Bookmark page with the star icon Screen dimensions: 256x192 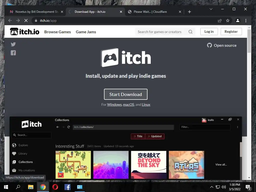pos(228,20)
